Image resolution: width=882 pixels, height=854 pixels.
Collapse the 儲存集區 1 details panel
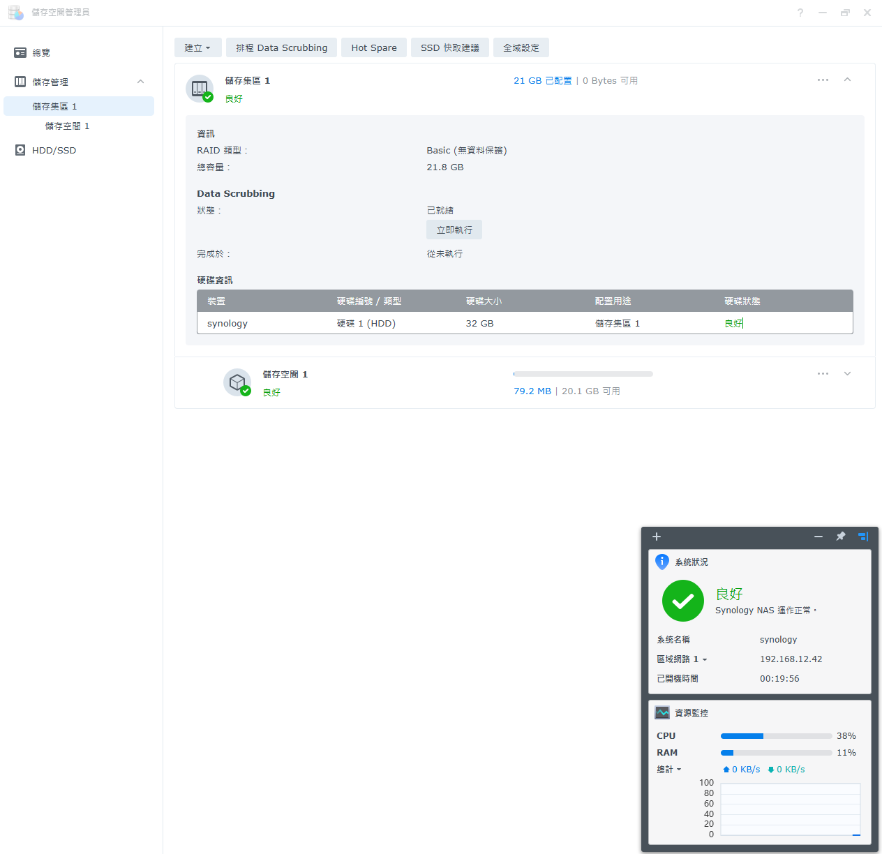pos(848,80)
